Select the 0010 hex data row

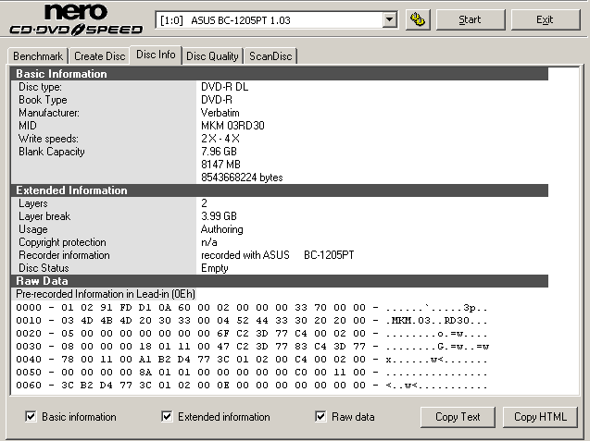[252, 321]
